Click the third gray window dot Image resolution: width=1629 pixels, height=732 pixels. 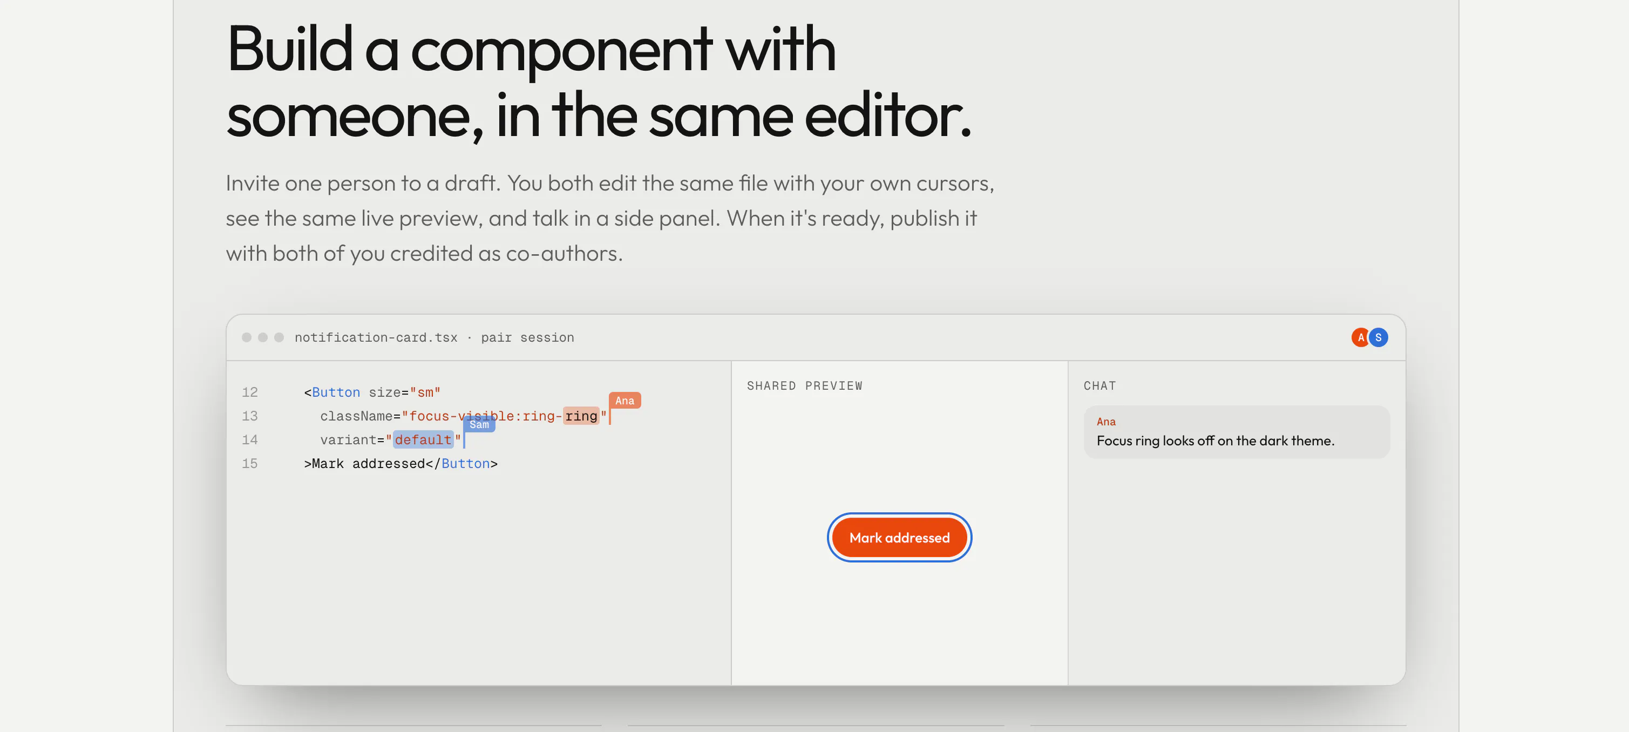pyautogui.click(x=279, y=337)
